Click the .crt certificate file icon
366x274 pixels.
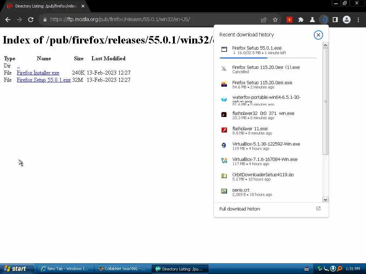click(x=224, y=191)
